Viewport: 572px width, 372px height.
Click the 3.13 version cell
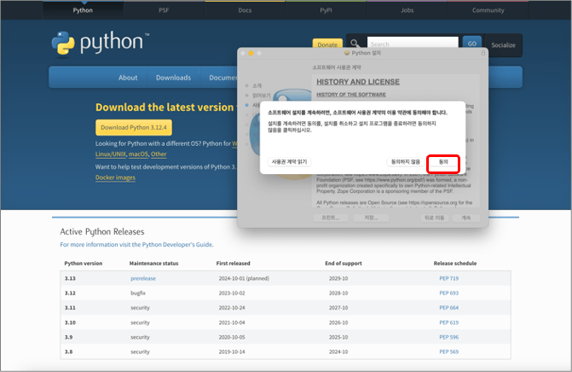click(70, 278)
